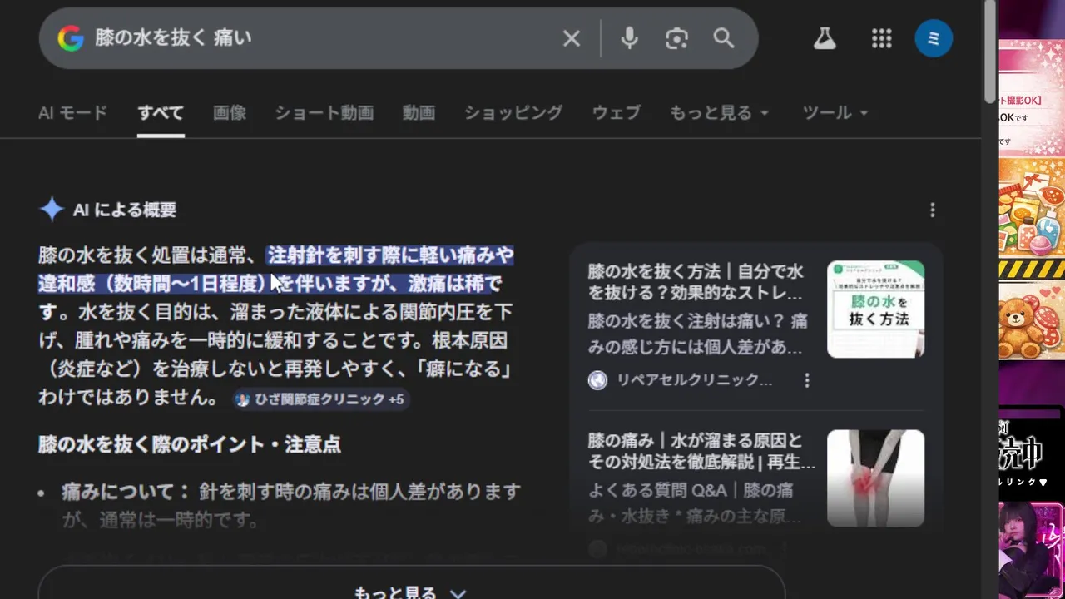Open AI overview three-dot options menu
Image resolution: width=1065 pixels, height=599 pixels.
click(x=933, y=210)
